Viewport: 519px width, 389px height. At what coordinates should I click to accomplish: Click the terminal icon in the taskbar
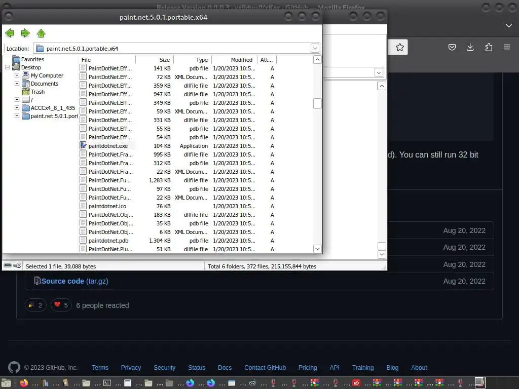coord(107,383)
